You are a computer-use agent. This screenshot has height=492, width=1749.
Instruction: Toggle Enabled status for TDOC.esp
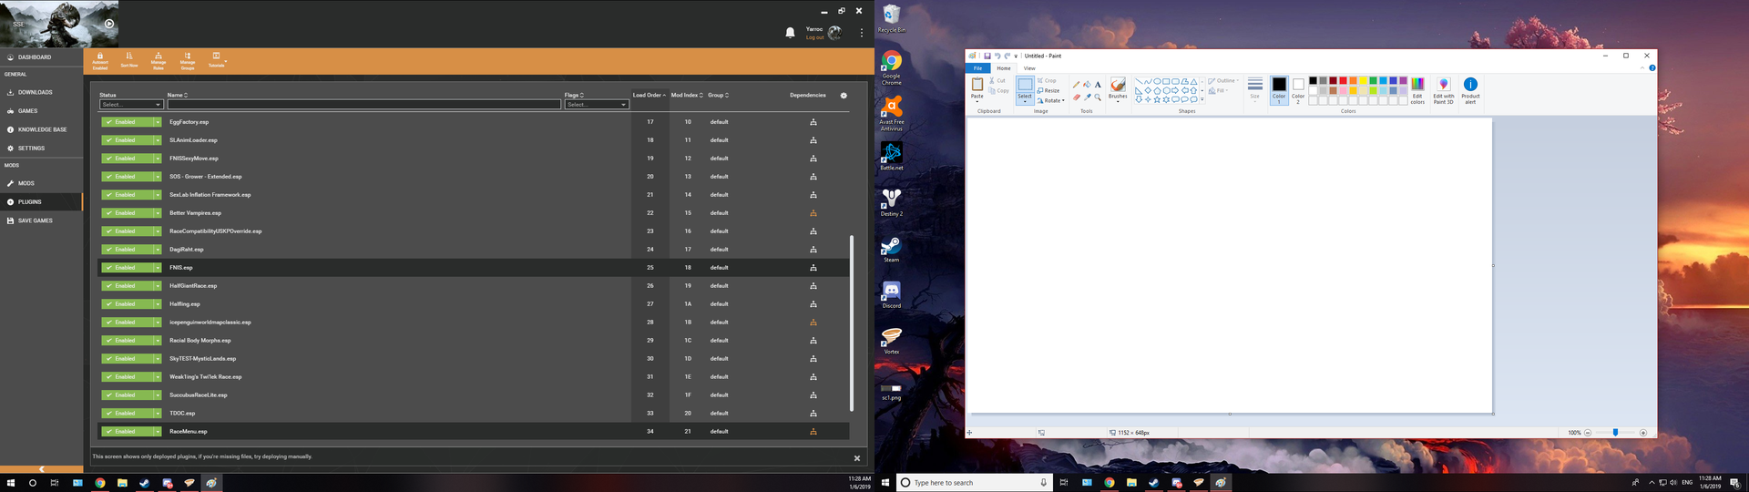(127, 414)
